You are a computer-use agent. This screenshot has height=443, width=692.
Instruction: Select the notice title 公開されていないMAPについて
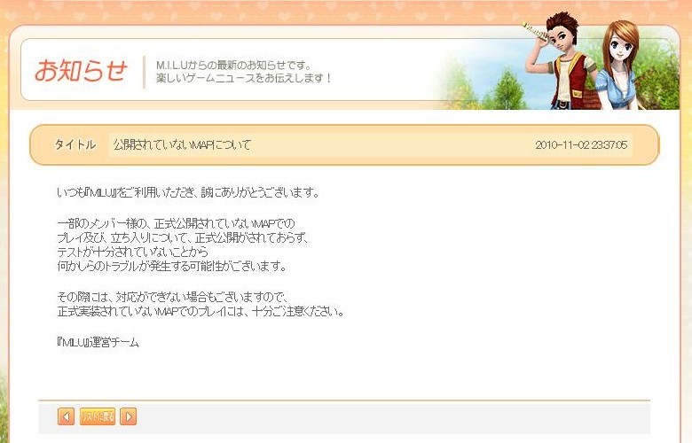(x=182, y=144)
